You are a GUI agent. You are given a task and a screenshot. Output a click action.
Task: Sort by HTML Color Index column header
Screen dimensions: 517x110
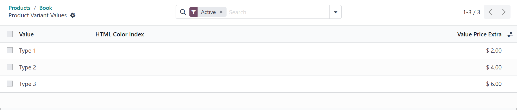pyautogui.click(x=120, y=34)
